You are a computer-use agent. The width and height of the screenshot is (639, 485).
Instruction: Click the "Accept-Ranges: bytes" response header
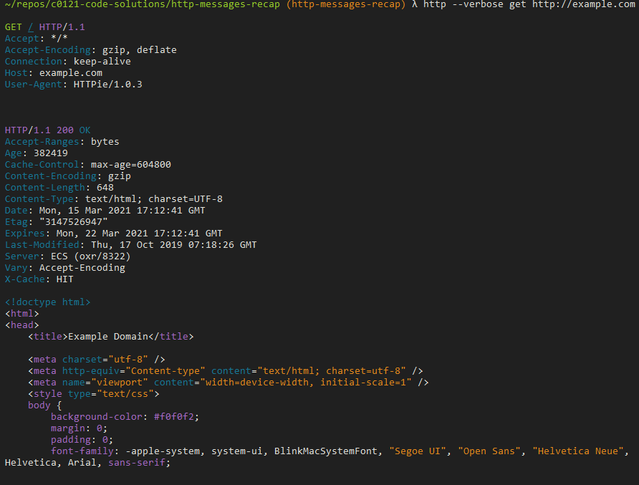[62, 142]
